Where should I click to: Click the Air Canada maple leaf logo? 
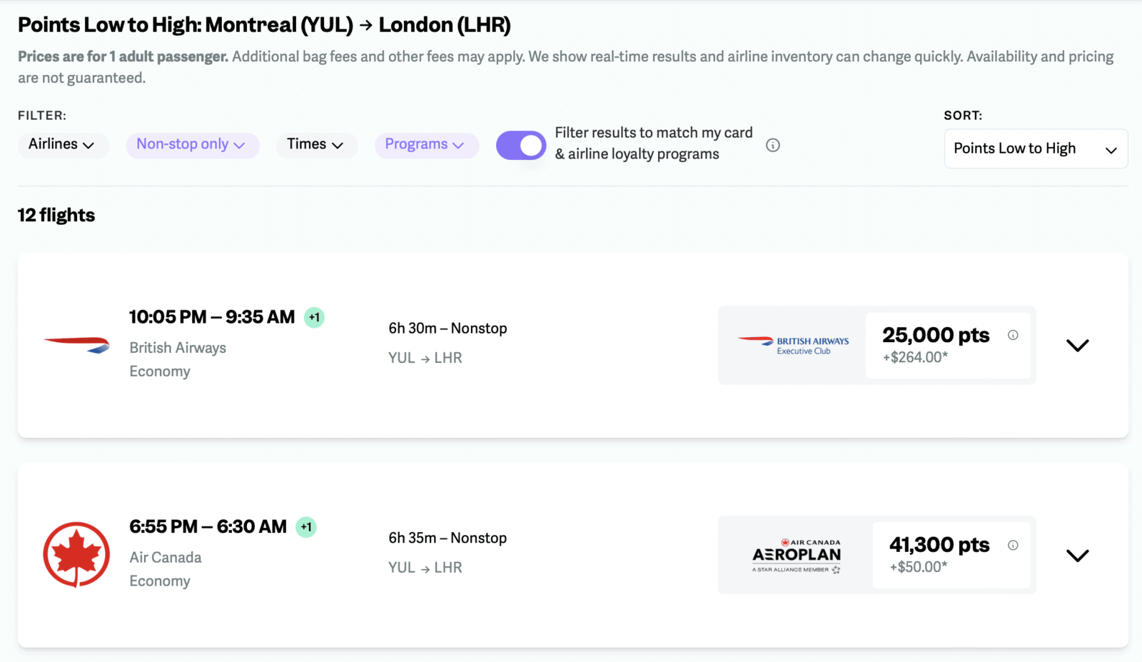76,555
